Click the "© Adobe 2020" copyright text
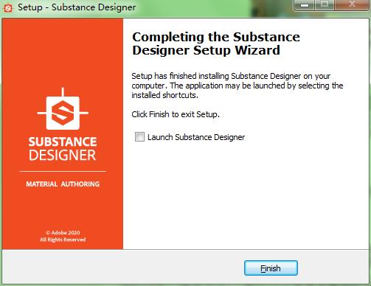 point(63,232)
